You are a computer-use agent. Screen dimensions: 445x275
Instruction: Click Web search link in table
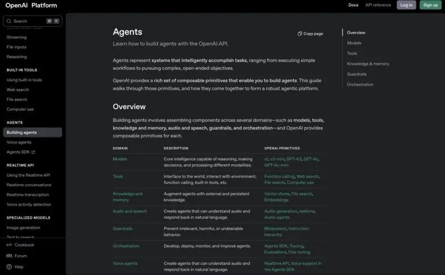coord(307,176)
